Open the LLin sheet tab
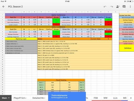 115,98
